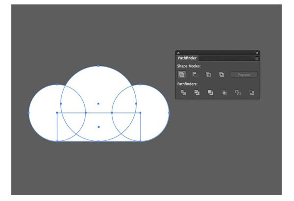
Task: Click the top anchor of the left circle
Action: pos(57,85)
